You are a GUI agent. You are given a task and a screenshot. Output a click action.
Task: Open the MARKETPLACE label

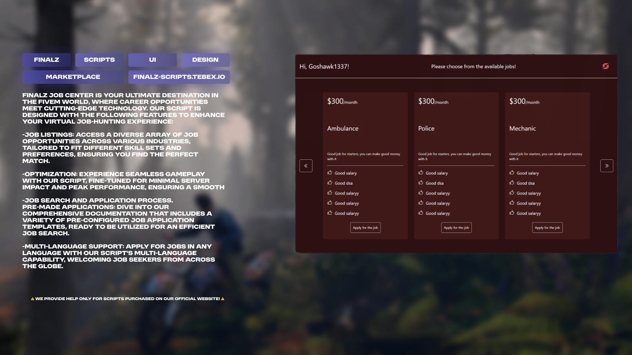pos(73,77)
